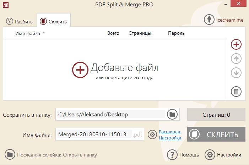Viewport: 249px width, 165px height.
Task: Close the PDF Split & Merge PRO window
Action: (x=238, y=3)
